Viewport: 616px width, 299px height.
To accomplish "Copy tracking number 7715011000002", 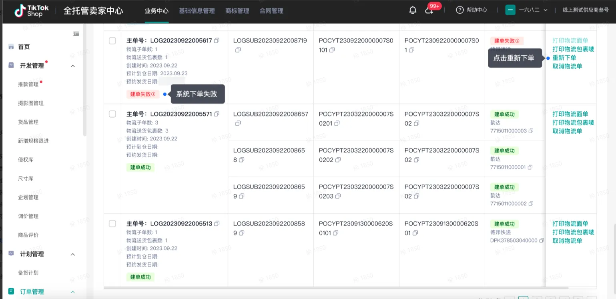I will point(531,204).
